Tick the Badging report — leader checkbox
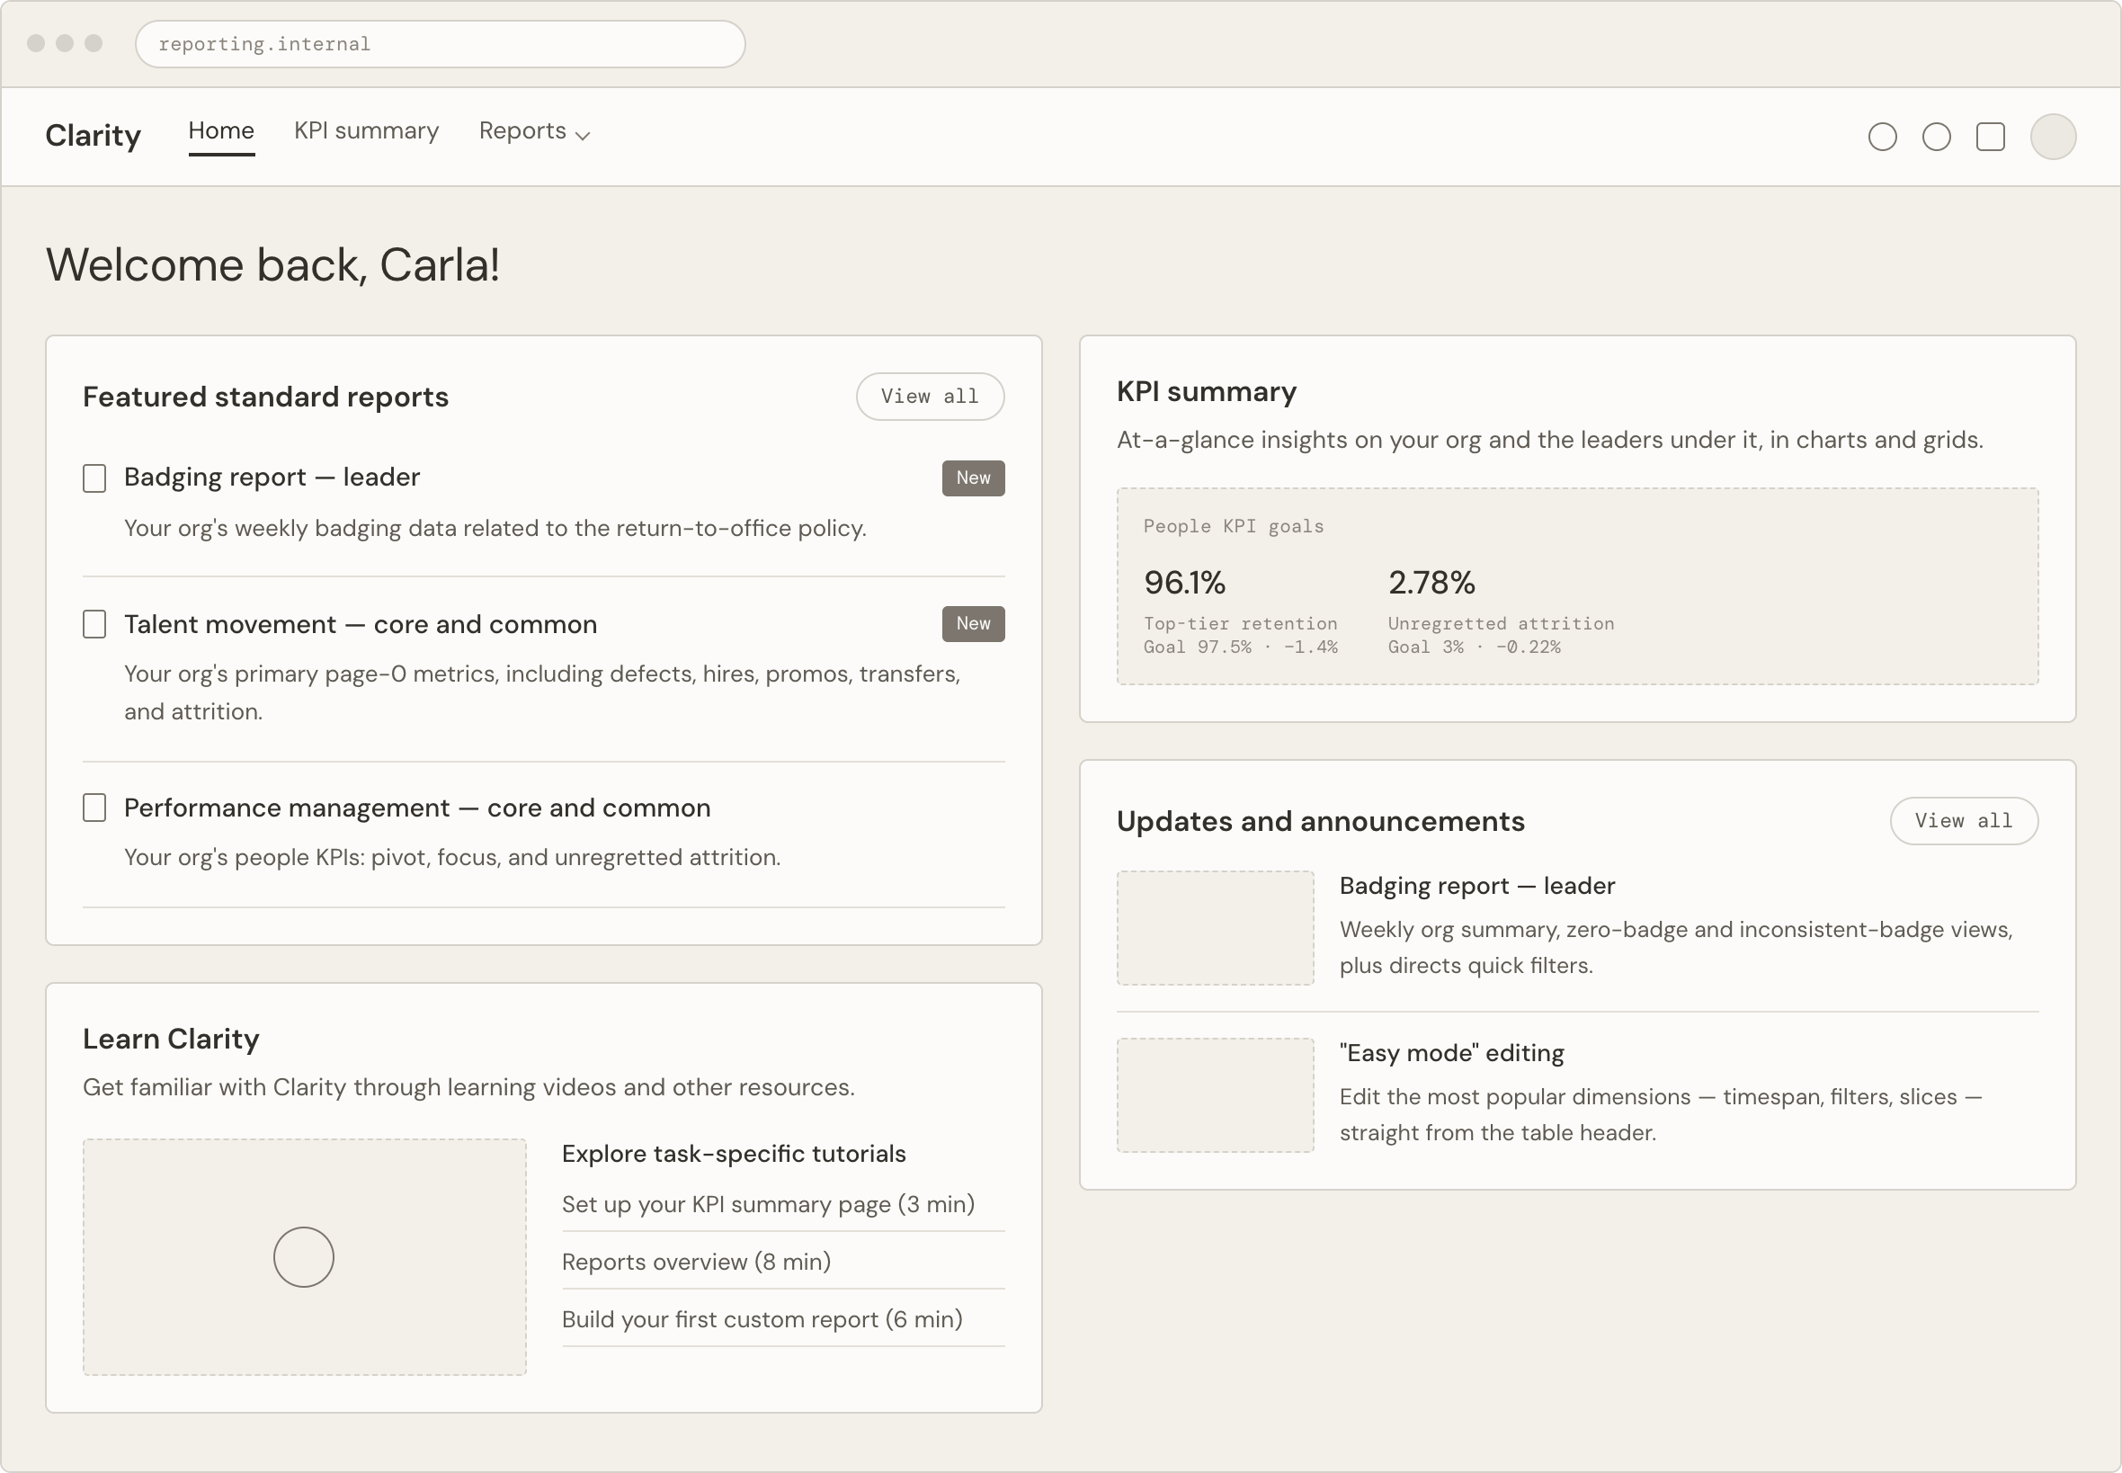 click(x=94, y=478)
